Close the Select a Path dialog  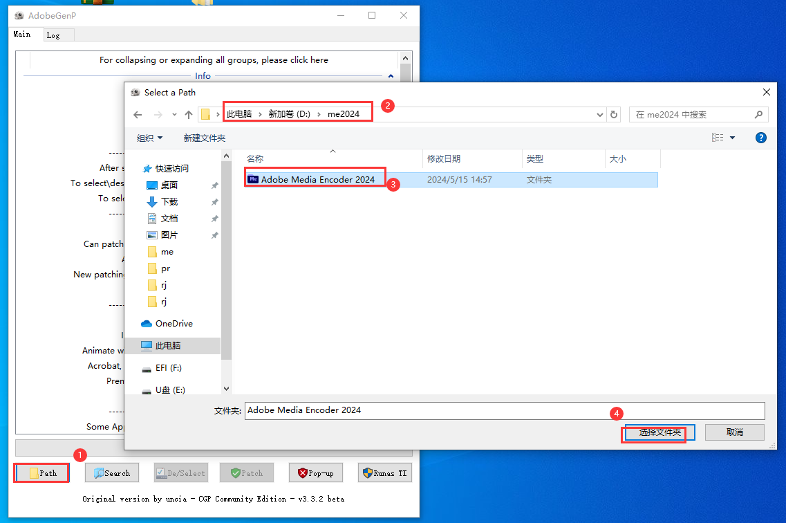[x=767, y=92]
